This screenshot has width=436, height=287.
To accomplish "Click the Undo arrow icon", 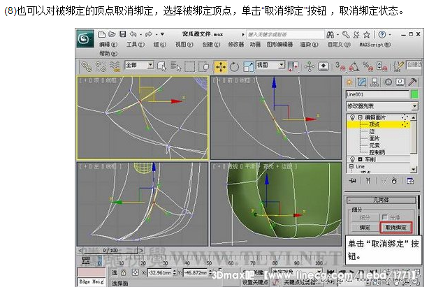I will (x=133, y=34).
